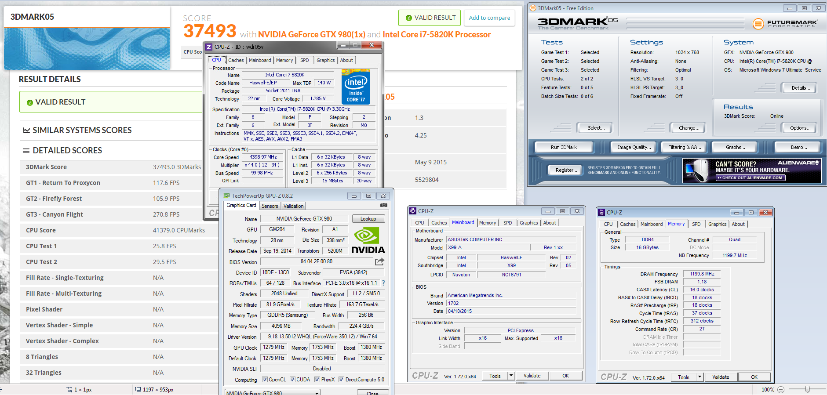Image resolution: width=827 pixels, height=395 pixels.
Task: Click the Graphs button in 3DMark05
Action: pyautogui.click(x=735, y=147)
